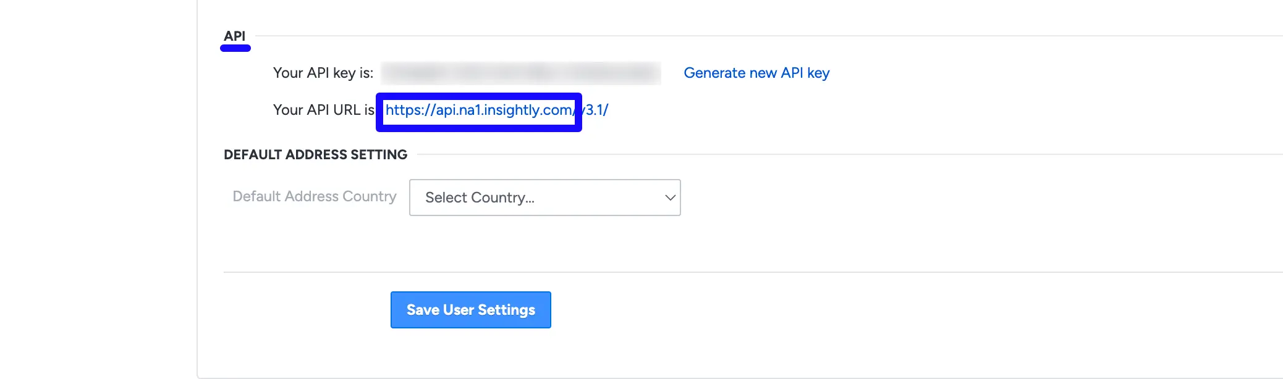The height and width of the screenshot is (379, 1283).
Task: Click the blurred API key value
Action: (520, 73)
